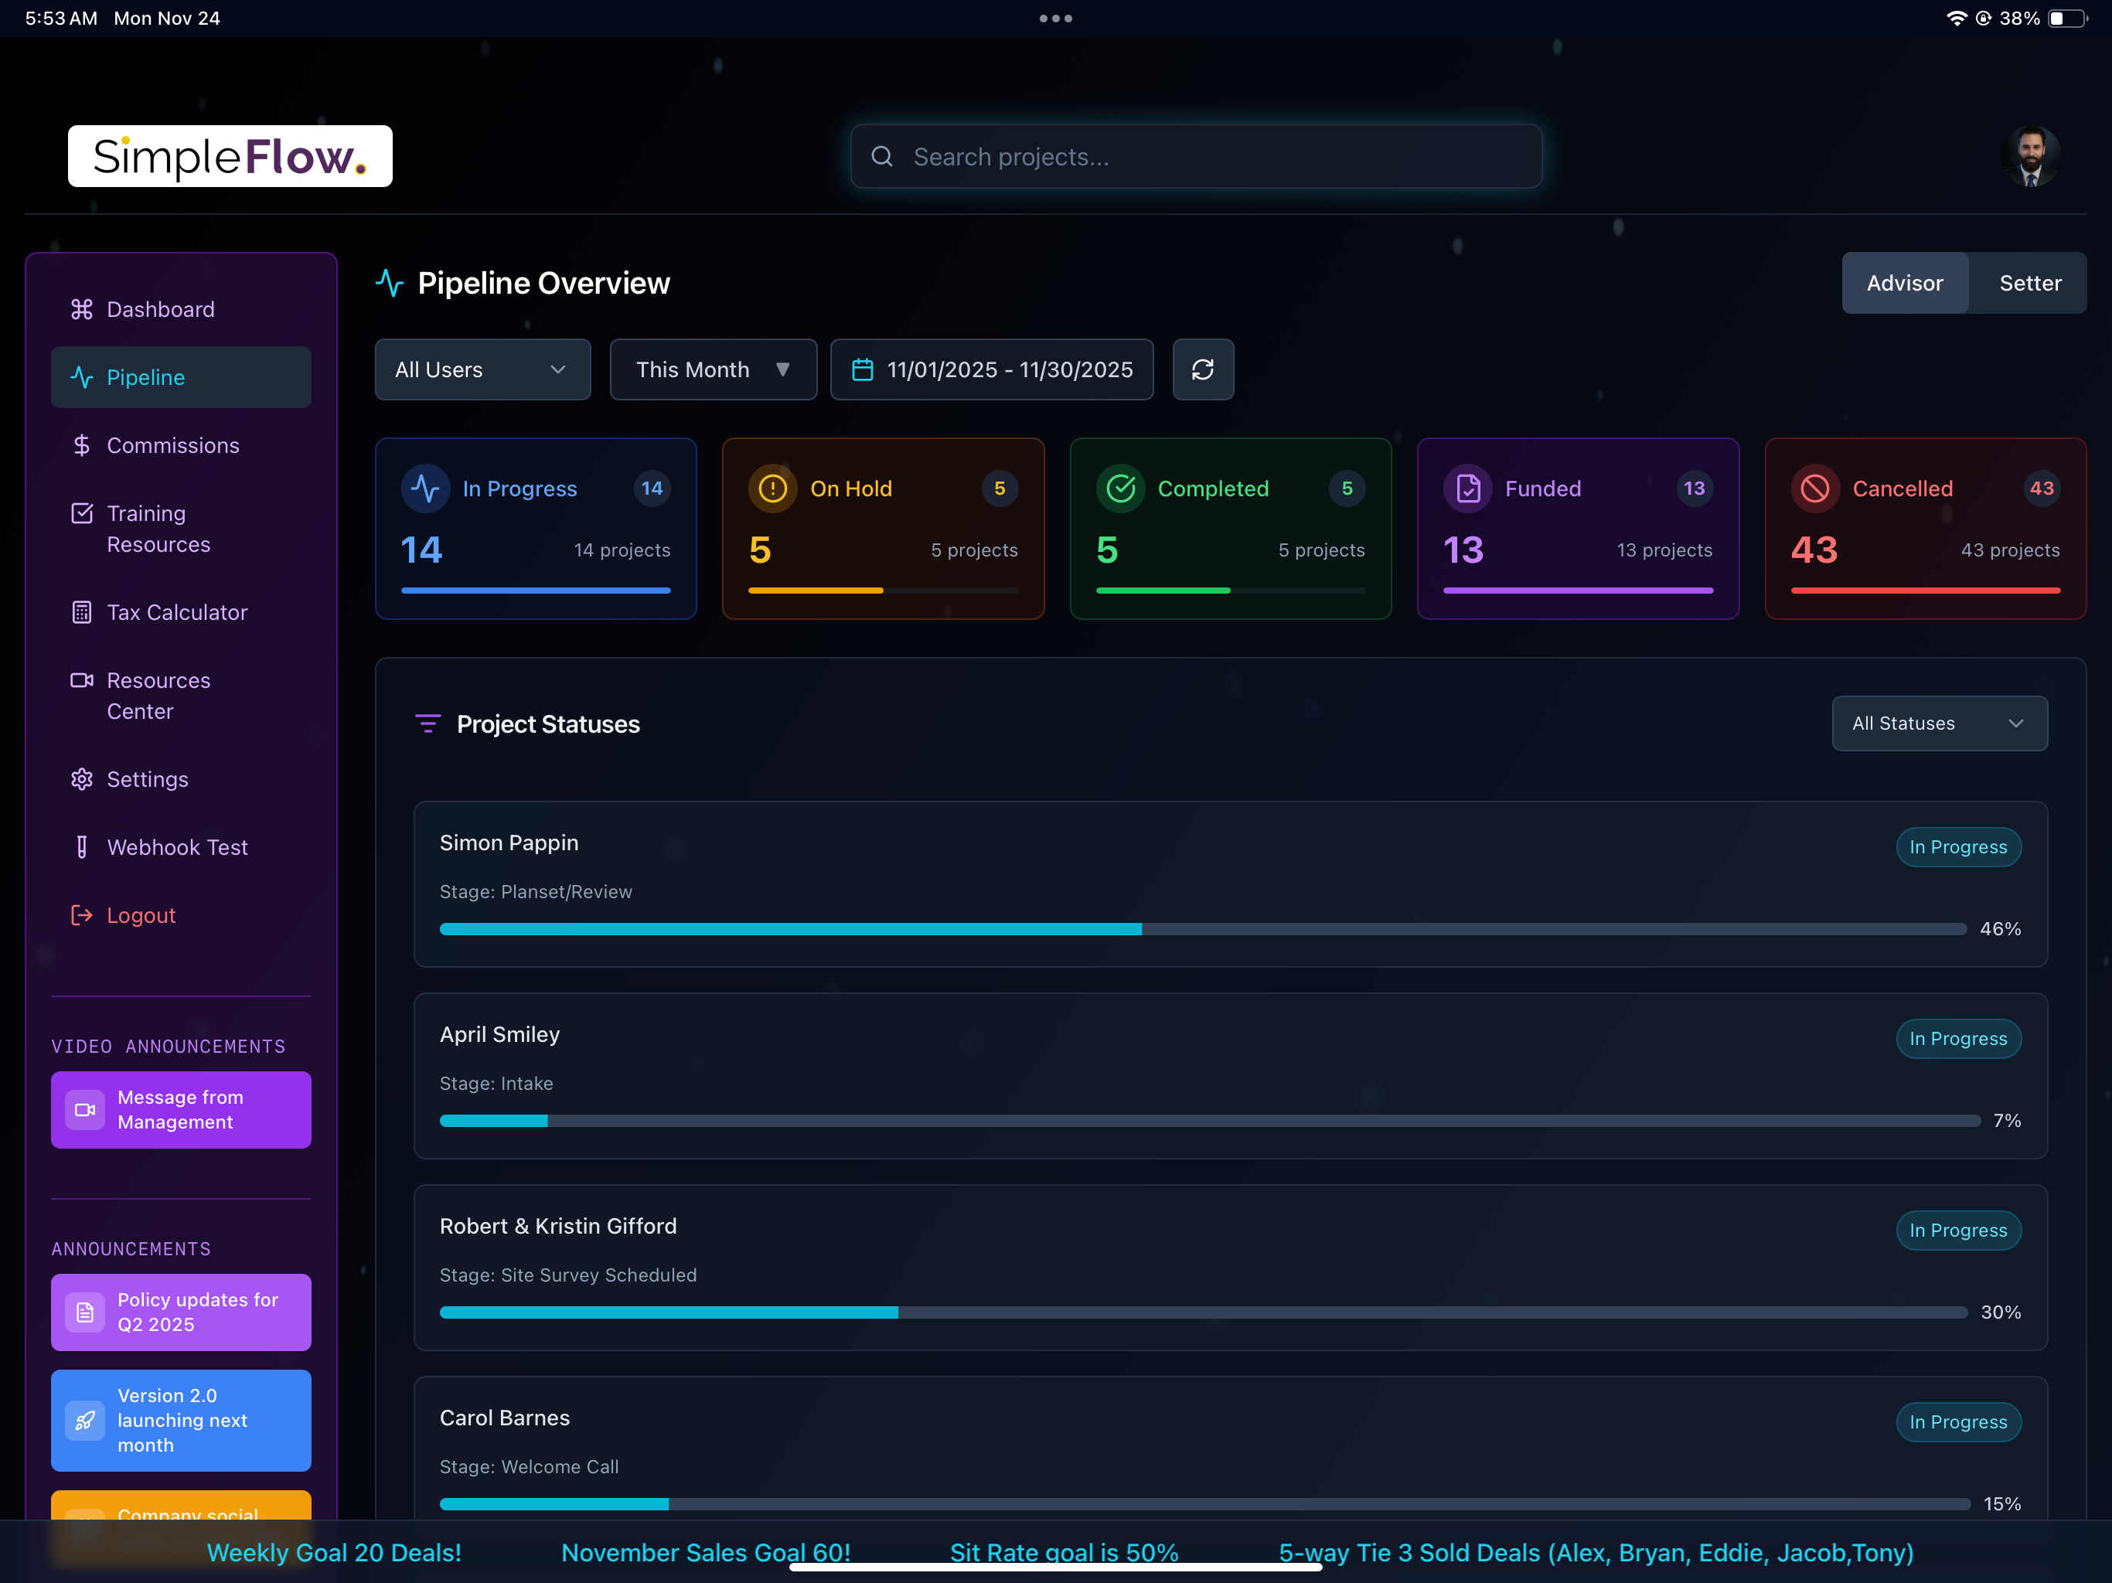Switch to Advisor view
Image resolution: width=2112 pixels, height=1583 pixels.
[x=1905, y=283]
